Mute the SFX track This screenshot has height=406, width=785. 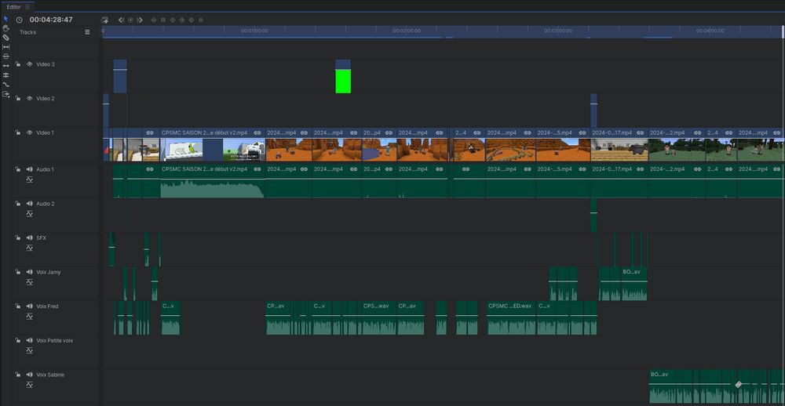coord(30,238)
